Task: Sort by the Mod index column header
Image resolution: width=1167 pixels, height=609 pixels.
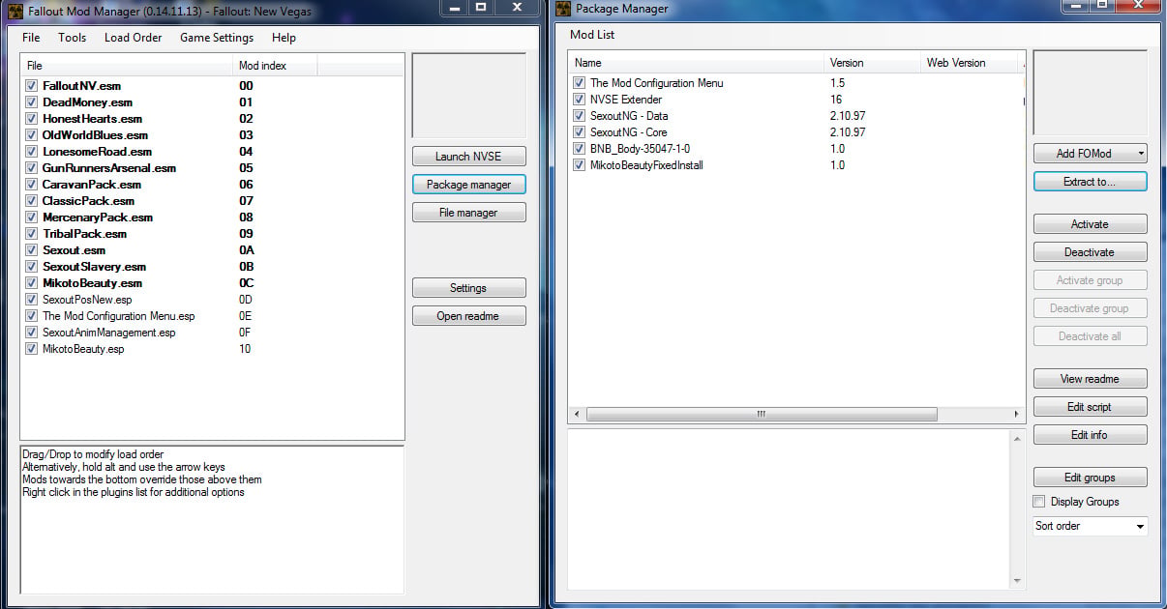Action: point(276,66)
